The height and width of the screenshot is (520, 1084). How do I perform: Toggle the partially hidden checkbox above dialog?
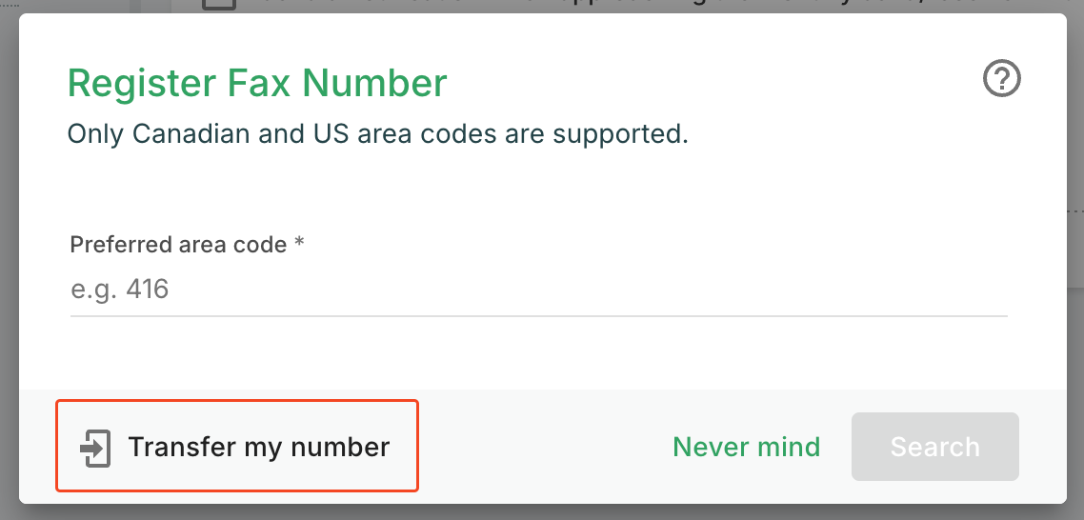point(219,5)
